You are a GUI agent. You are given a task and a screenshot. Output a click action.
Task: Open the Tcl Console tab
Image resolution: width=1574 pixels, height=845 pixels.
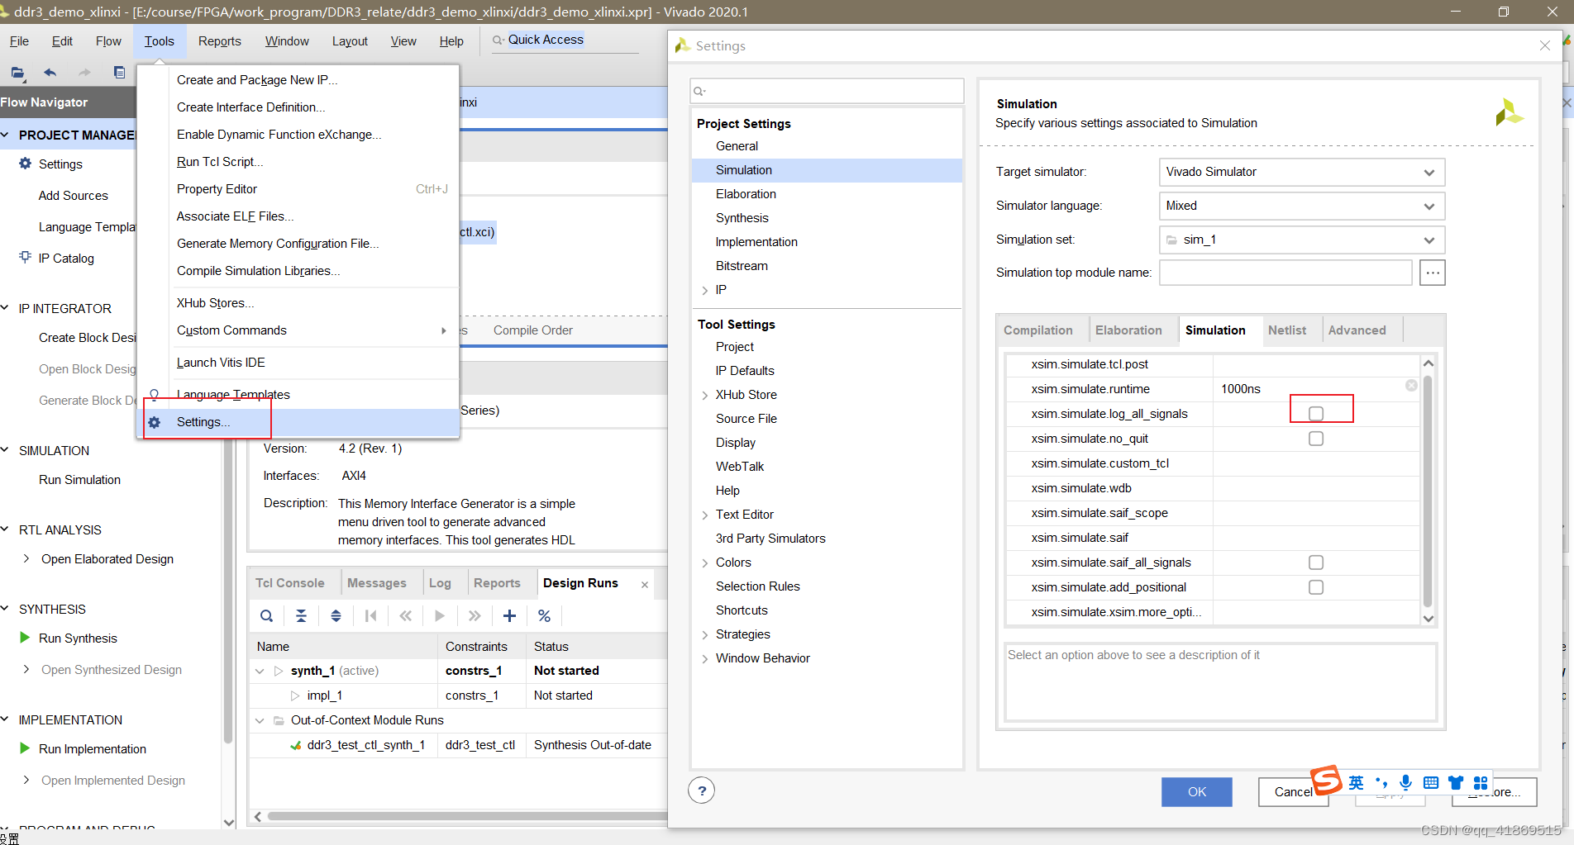point(290,583)
